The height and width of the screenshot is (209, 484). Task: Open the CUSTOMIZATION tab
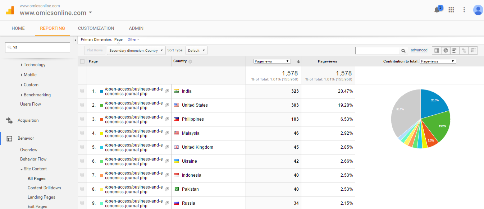(96, 28)
